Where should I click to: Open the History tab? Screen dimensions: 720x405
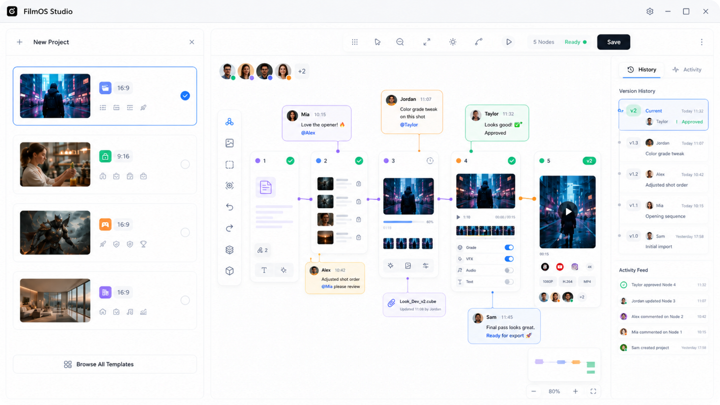coord(641,69)
